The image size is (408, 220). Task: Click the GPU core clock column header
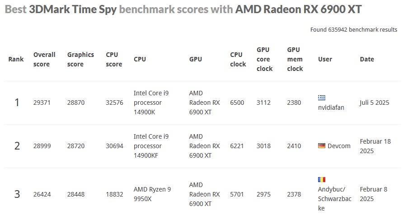tap(264, 59)
